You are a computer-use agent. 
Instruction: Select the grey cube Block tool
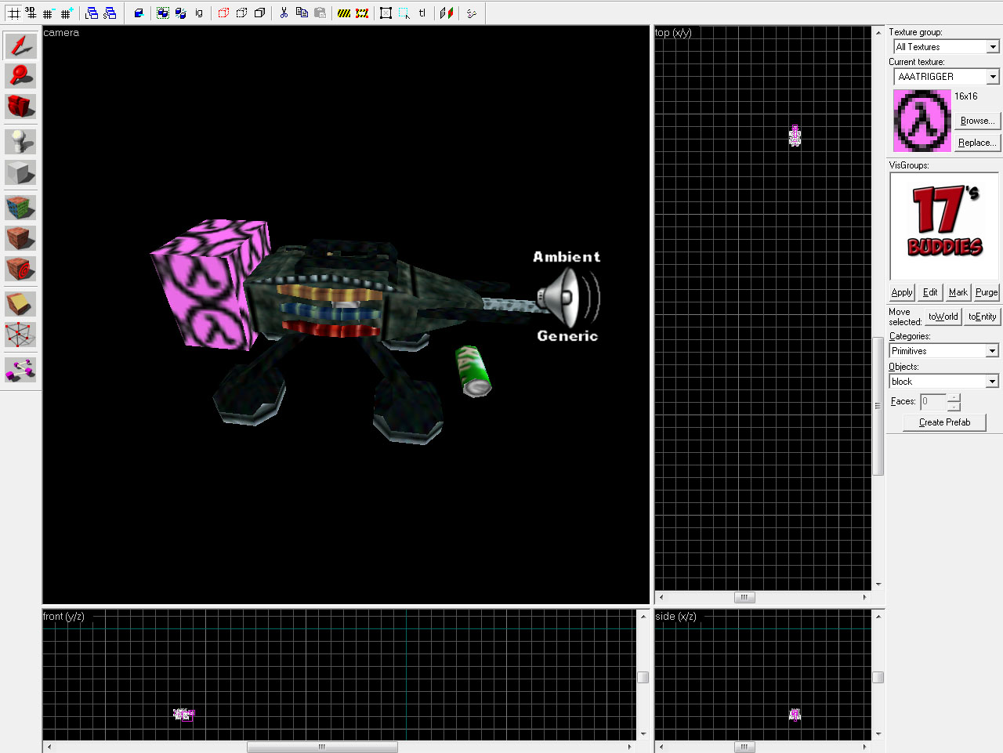[x=20, y=172]
